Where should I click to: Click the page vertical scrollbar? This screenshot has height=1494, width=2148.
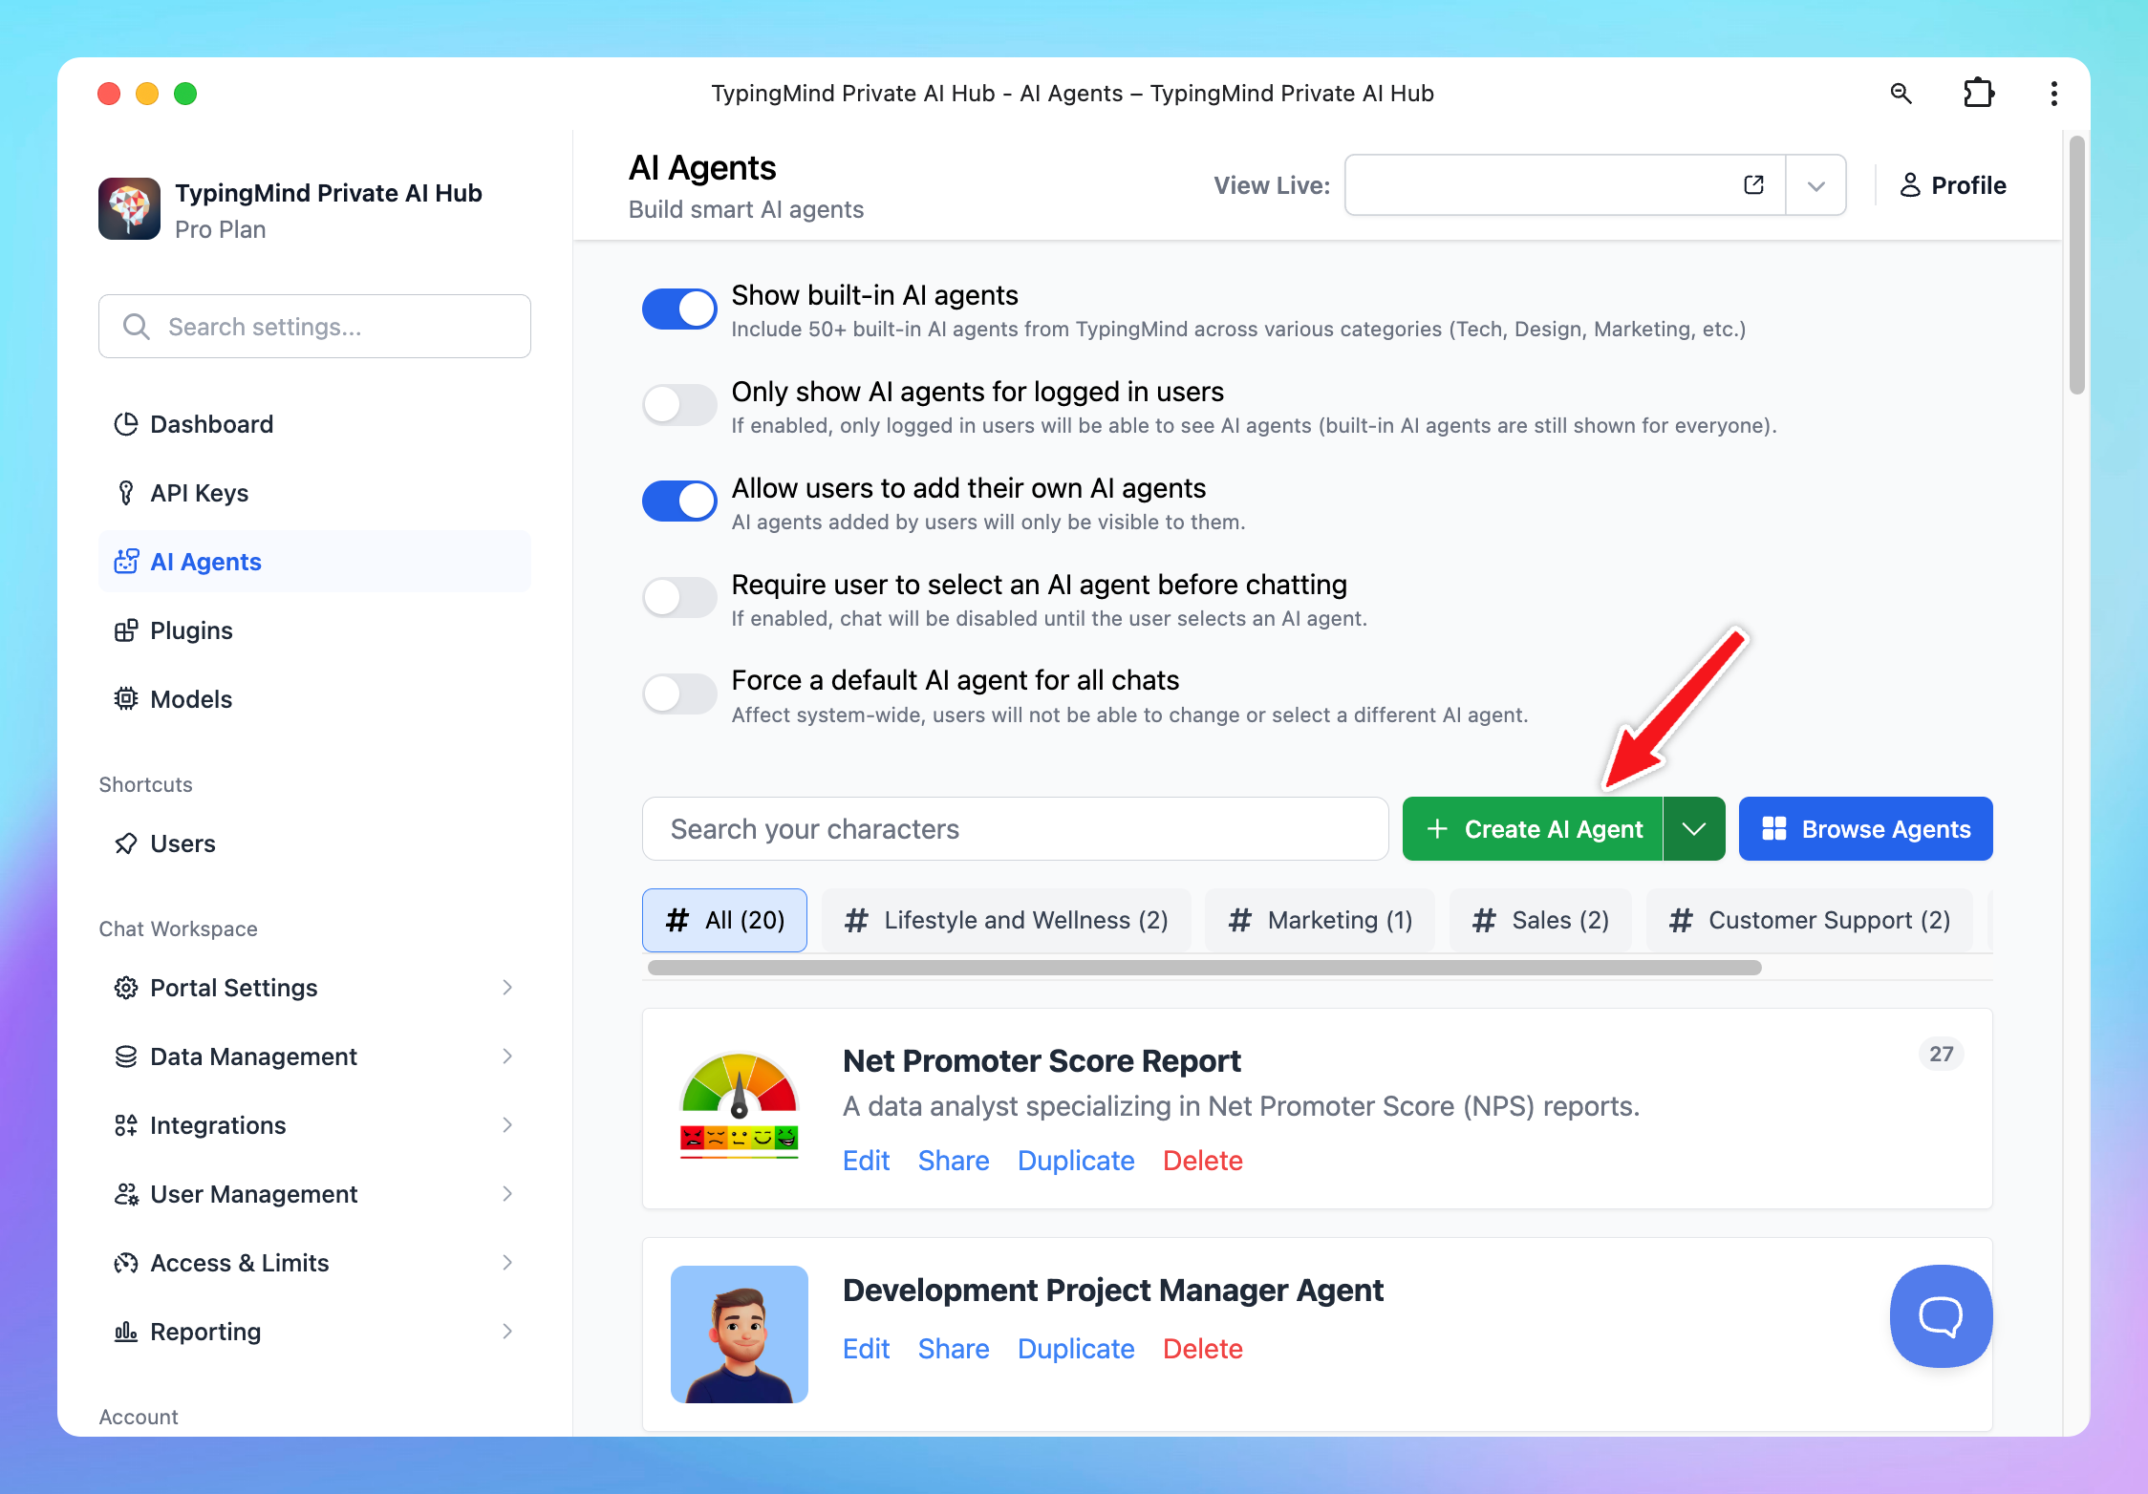2076,265
